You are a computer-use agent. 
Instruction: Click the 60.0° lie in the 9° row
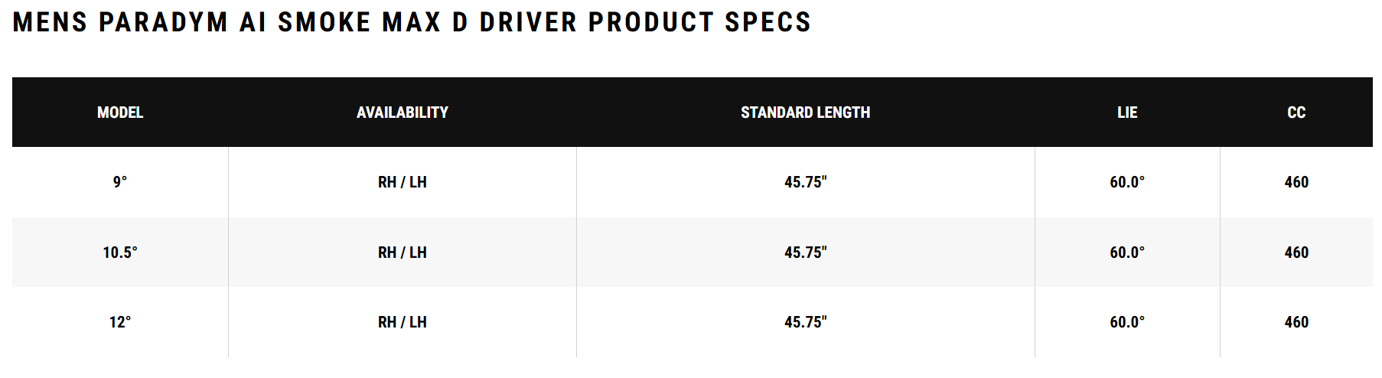coord(1127,182)
